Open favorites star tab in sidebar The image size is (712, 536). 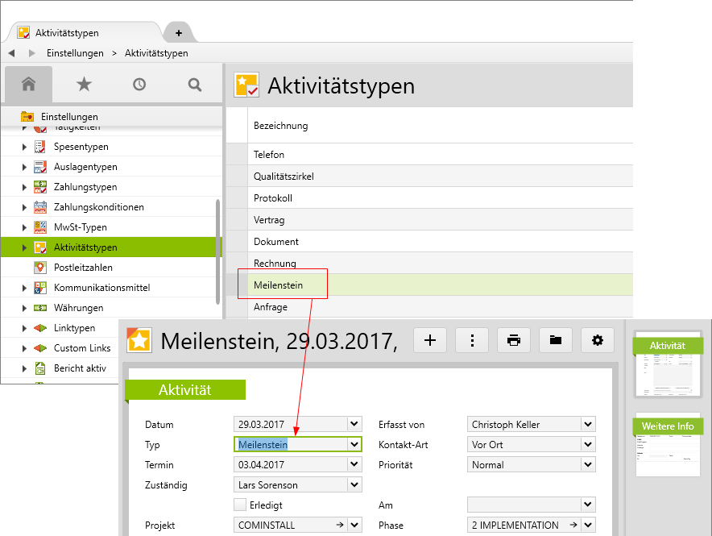(x=84, y=84)
